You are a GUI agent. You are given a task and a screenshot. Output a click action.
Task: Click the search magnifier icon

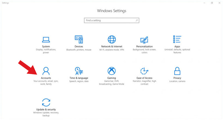[137, 20]
